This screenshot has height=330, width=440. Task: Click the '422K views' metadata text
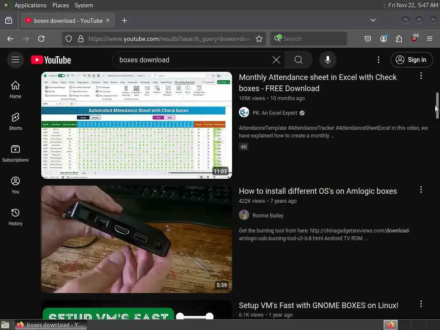[252, 201]
